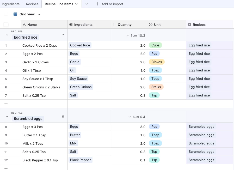This screenshot has width=234, height=170.
Task: Click the number icon in Quantity header
Action: [114, 25]
